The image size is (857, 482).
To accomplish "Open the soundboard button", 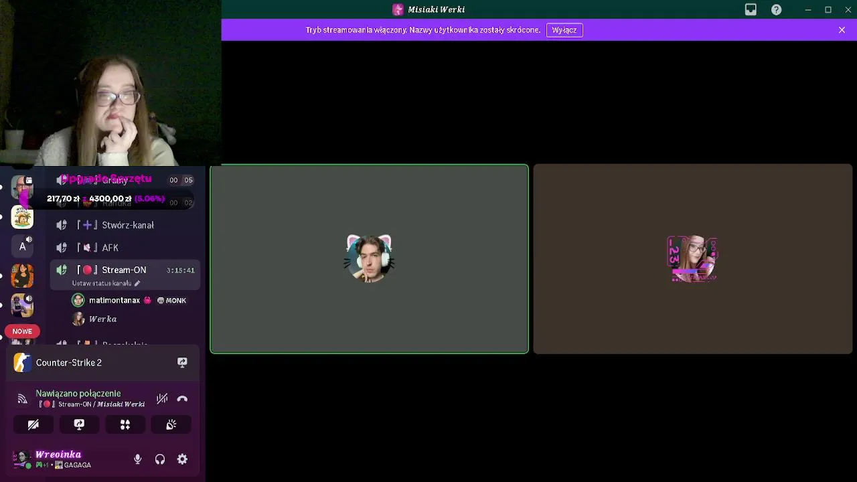I will 171,424.
